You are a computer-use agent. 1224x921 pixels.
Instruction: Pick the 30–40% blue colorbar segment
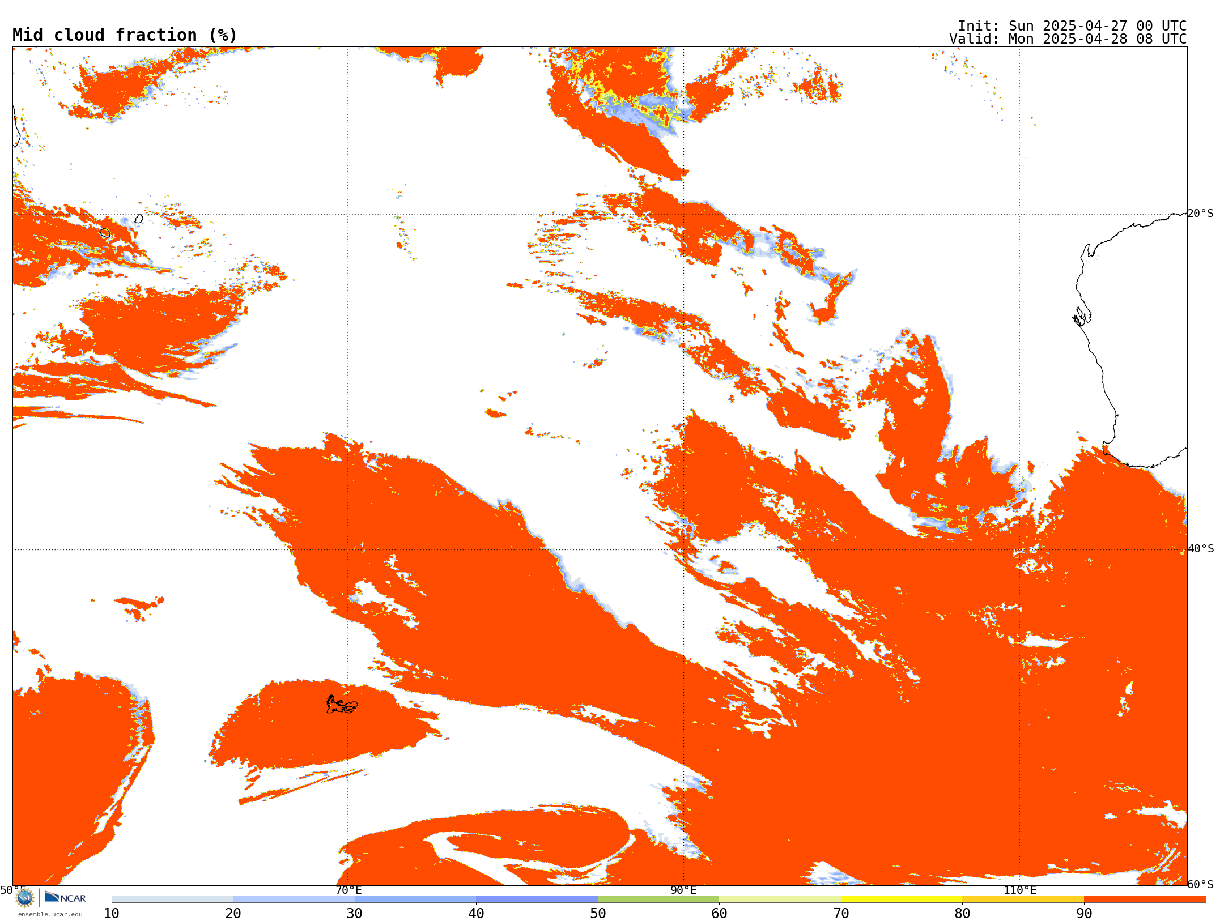(x=415, y=899)
